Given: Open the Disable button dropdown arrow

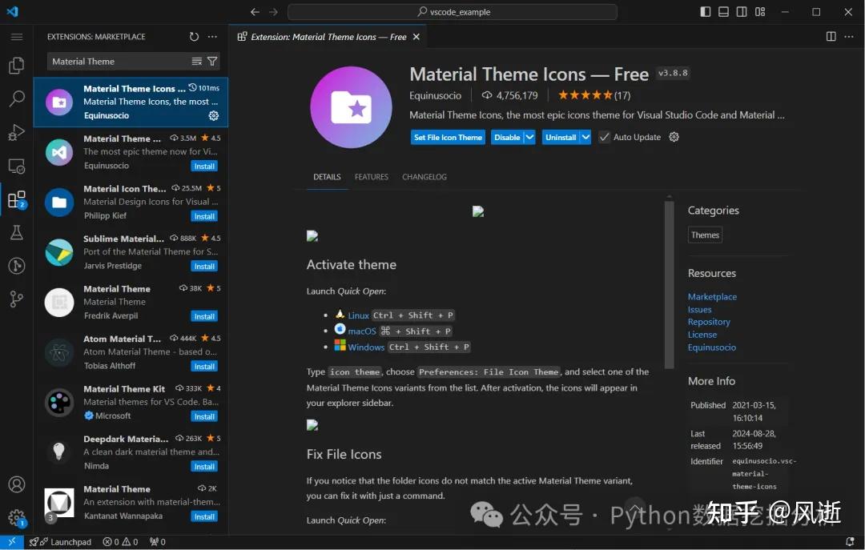Looking at the screenshot, I should point(529,137).
